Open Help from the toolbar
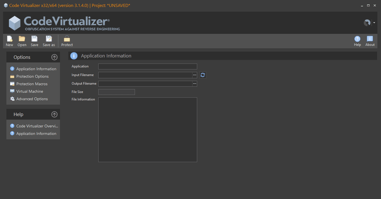 coord(357,39)
